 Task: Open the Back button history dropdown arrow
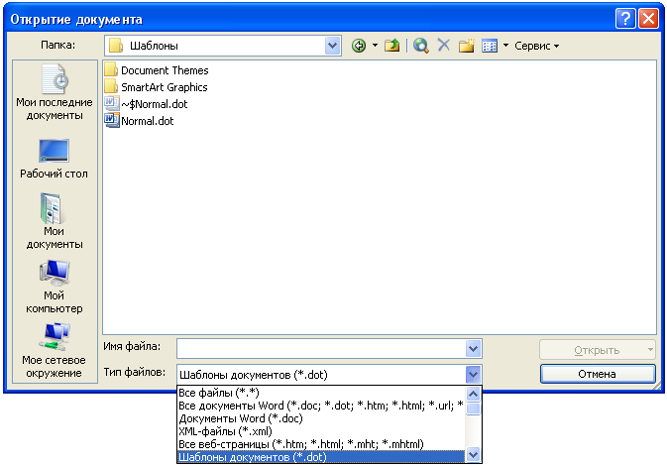375,46
